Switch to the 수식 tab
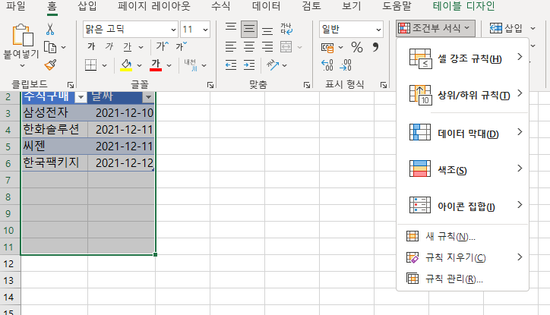The width and height of the screenshot is (550, 315). [221, 6]
